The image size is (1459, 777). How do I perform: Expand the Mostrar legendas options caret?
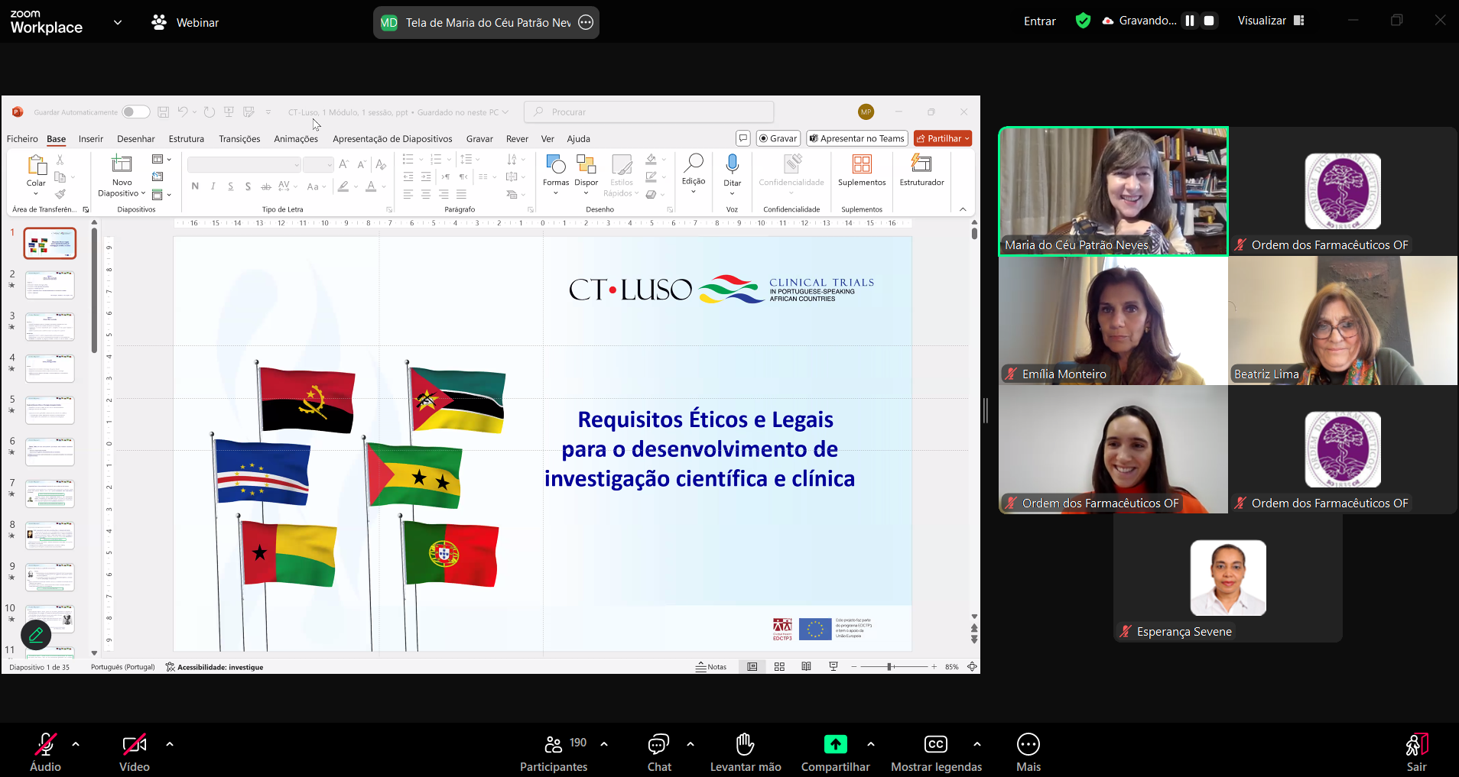[977, 743]
